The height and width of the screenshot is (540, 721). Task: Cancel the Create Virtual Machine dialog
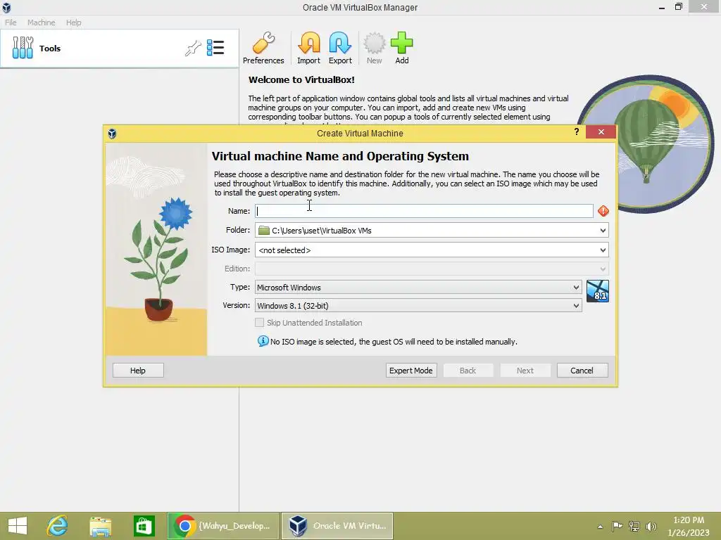[582, 371]
